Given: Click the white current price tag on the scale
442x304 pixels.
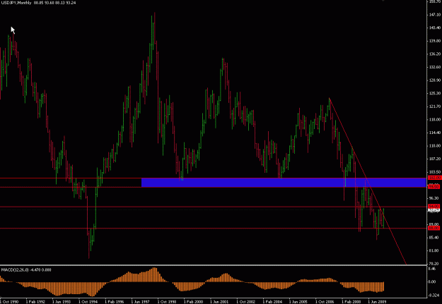Looking at the screenshot, I should click(x=434, y=209).
